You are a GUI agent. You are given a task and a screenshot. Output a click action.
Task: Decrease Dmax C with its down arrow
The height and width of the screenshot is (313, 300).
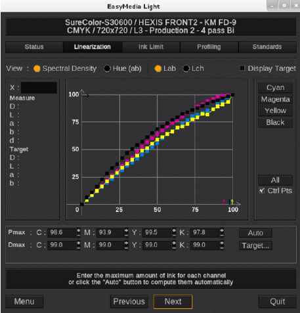tap(79, 247)
